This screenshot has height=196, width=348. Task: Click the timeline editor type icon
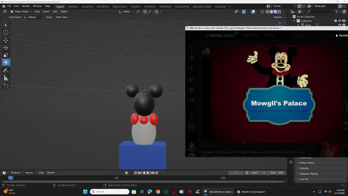pos(5,173)
